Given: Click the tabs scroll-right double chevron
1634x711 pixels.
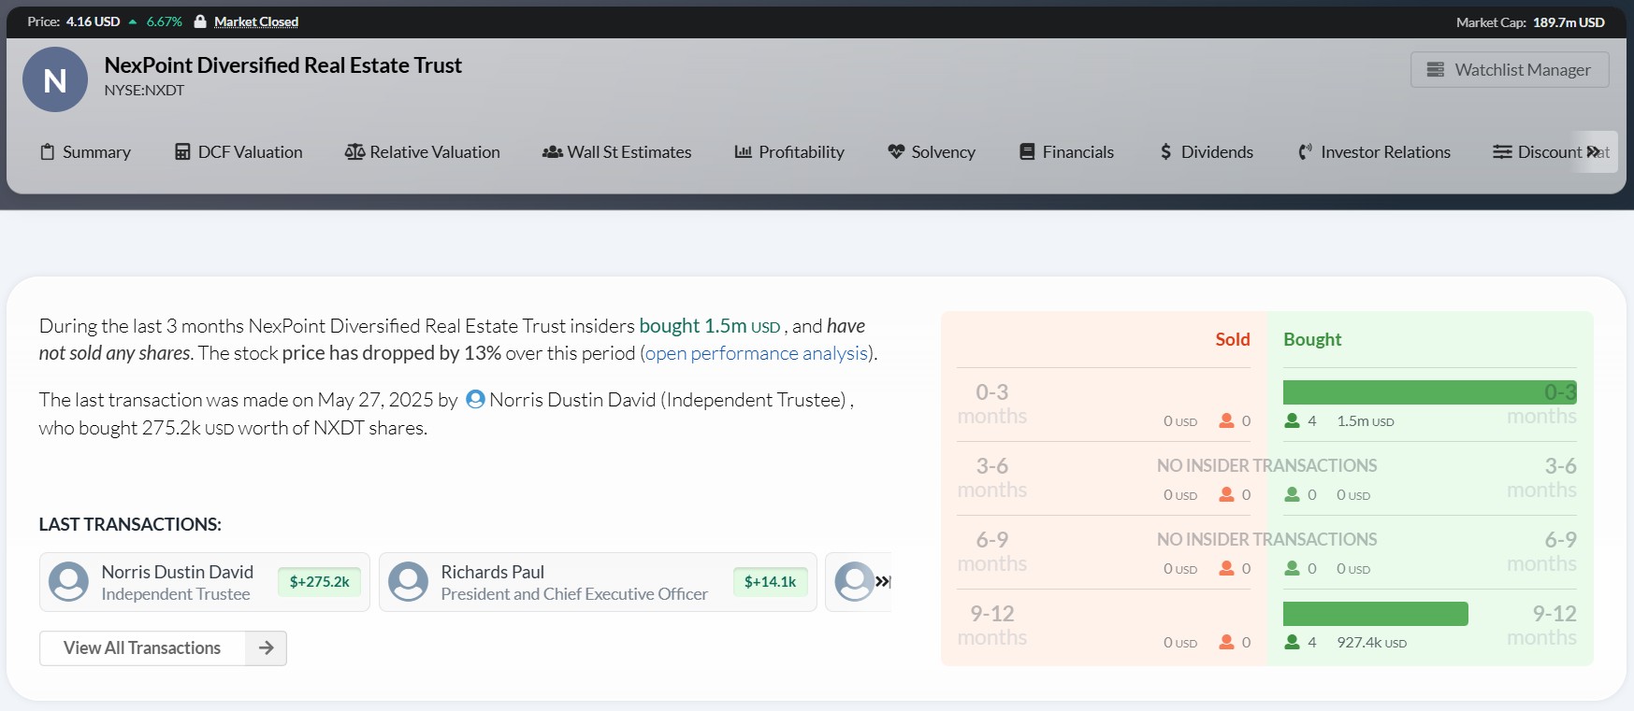Looking at the screenshot, I should (1594, 151).
